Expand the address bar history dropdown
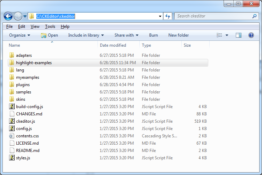 [x=160, y=16]
